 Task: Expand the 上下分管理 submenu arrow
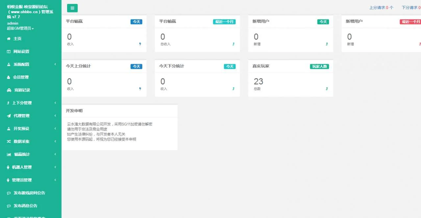pyautogui.click(x=55, y=103)
